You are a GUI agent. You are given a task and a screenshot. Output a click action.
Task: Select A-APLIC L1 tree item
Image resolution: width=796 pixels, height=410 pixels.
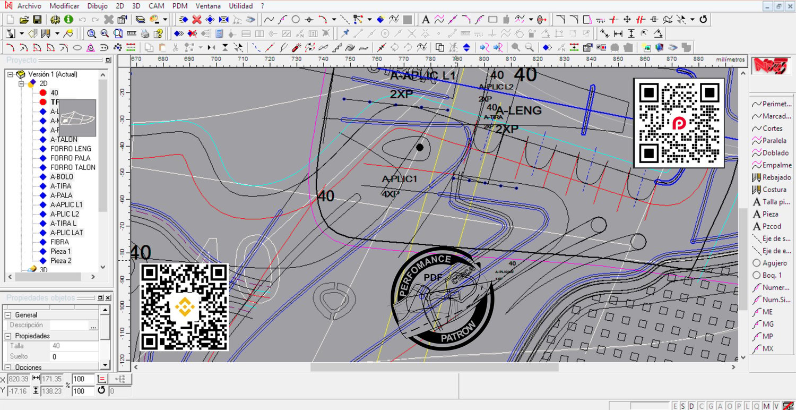66,204
